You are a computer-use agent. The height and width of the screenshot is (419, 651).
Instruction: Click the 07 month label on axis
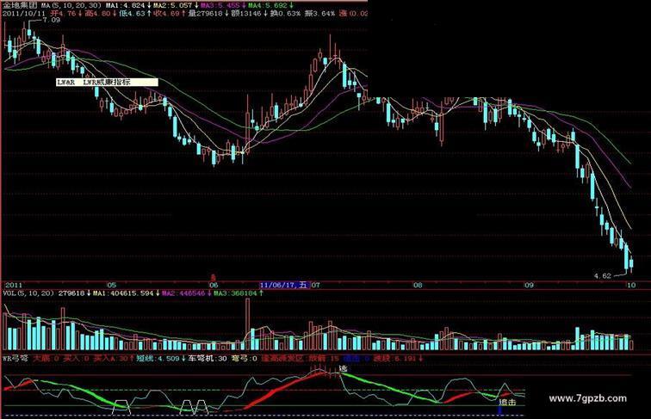pyautogui.click(x=316, y=285)
